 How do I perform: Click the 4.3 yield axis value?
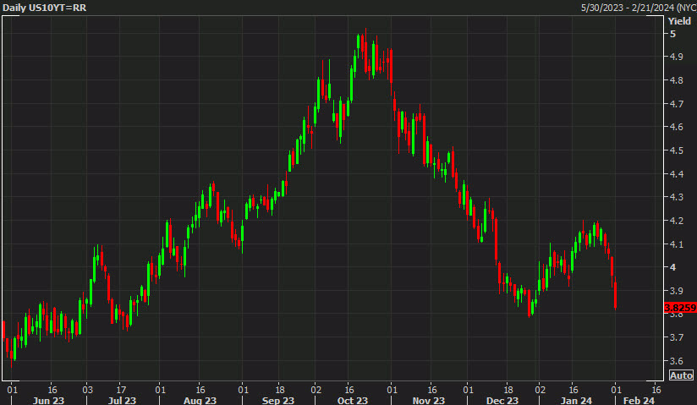click(676, 197)
